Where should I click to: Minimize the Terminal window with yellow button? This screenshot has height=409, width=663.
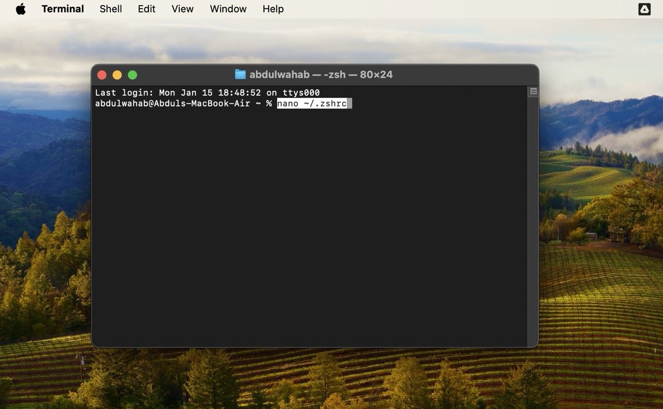click(117, 75)
